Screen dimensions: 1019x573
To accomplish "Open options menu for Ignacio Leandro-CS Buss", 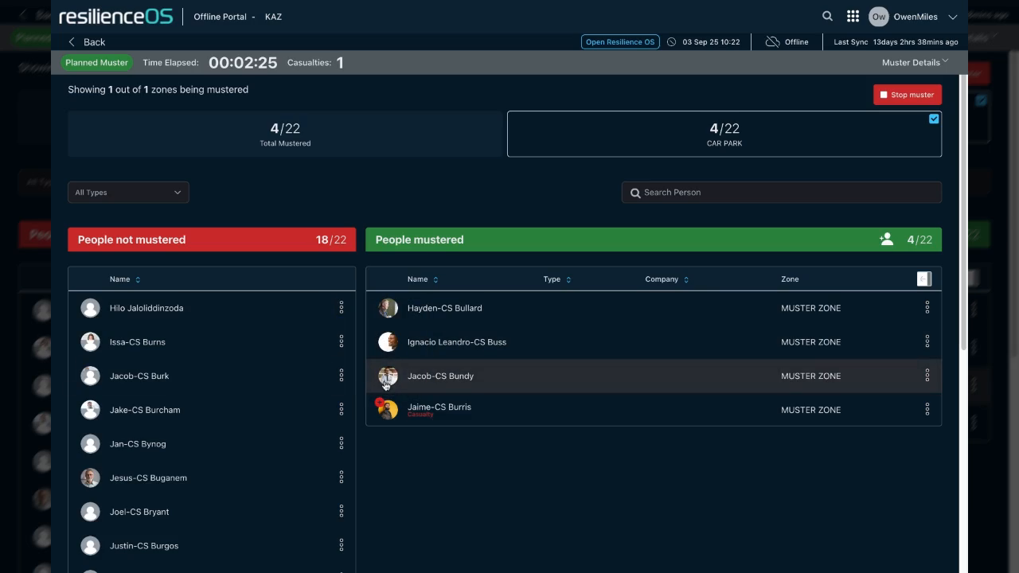I will (x=927, y=341).
